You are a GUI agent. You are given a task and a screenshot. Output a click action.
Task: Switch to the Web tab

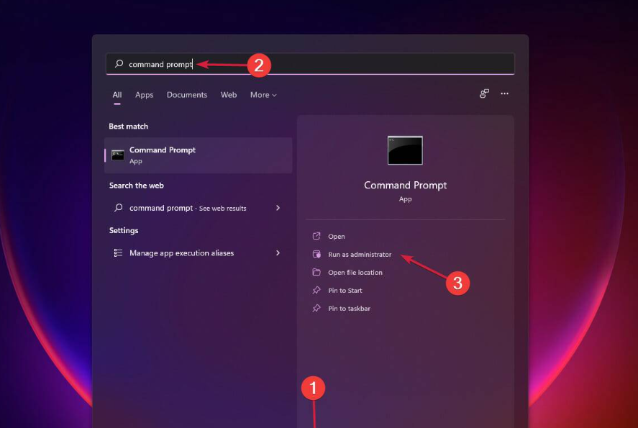tap(229, 95)
